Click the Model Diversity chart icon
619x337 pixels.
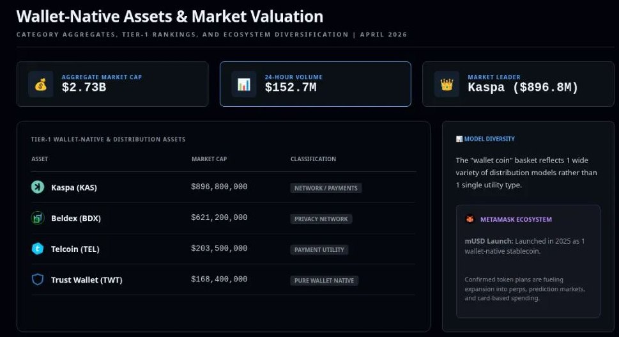tap(459, 139)
